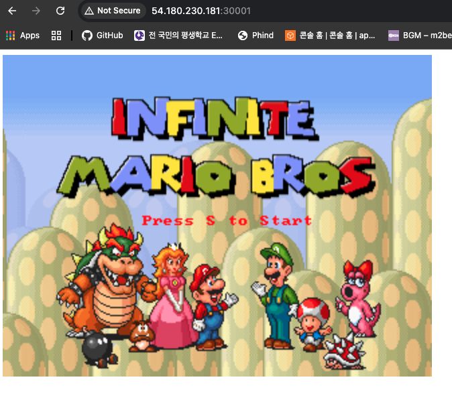Click the pink Birdo sprite
Image resolution: width=452 pixels, height=402 pixels.
click(x=359, y=298)
